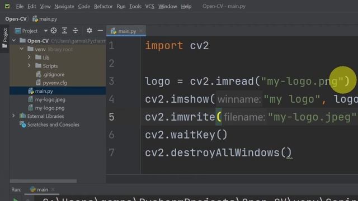
Task: Hide the Project panel with the minus icon
Action: pyautogui.click(x=100, y=31)
